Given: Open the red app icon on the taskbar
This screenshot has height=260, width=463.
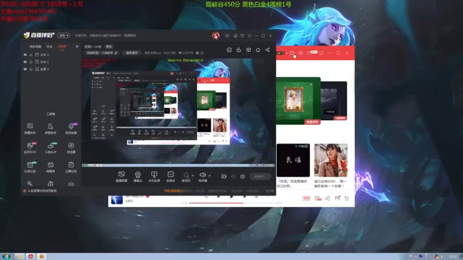Looking at the screenshot, I should pyautogui.click(x=31, y=257).
